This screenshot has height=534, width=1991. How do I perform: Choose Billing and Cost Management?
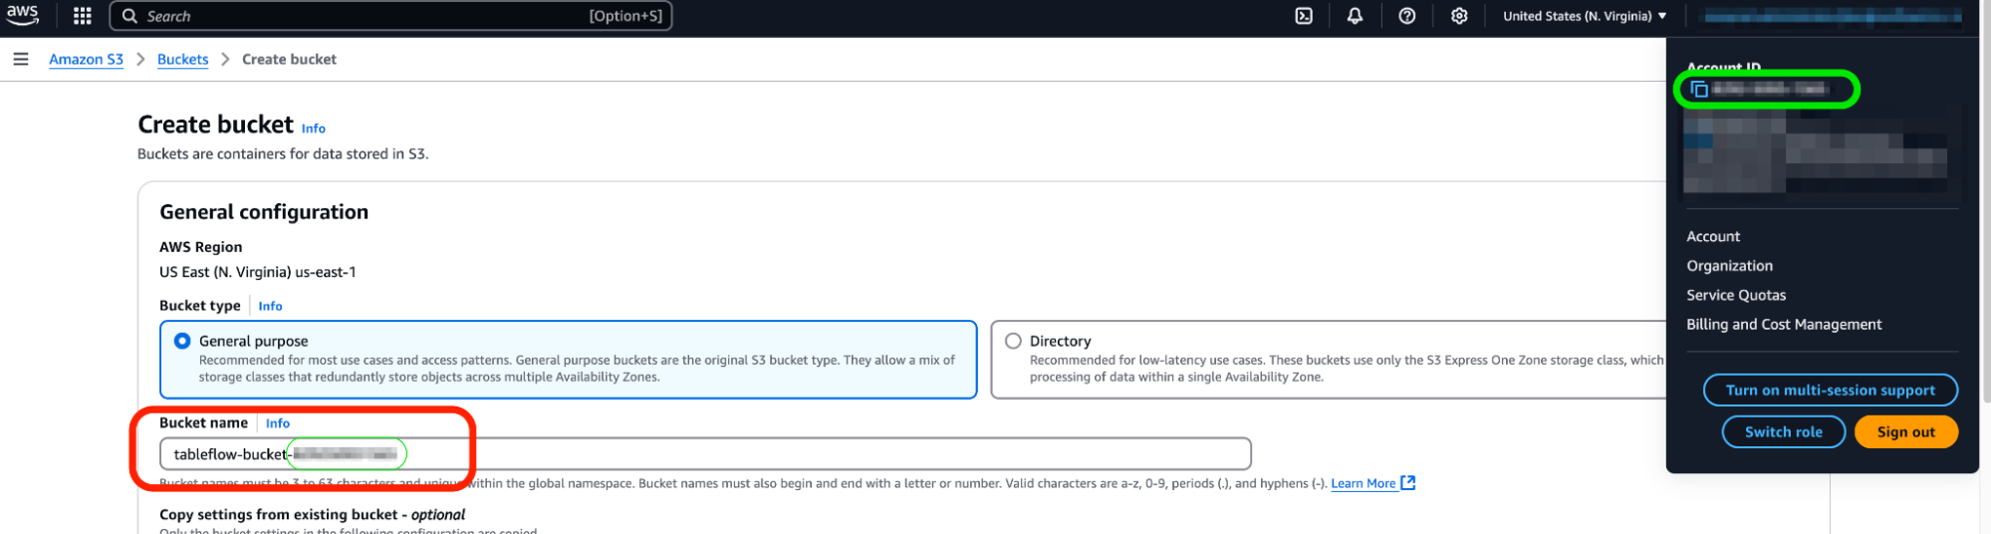1784,325
